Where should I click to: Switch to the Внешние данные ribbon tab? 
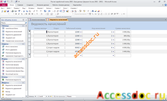coord(43,5)
